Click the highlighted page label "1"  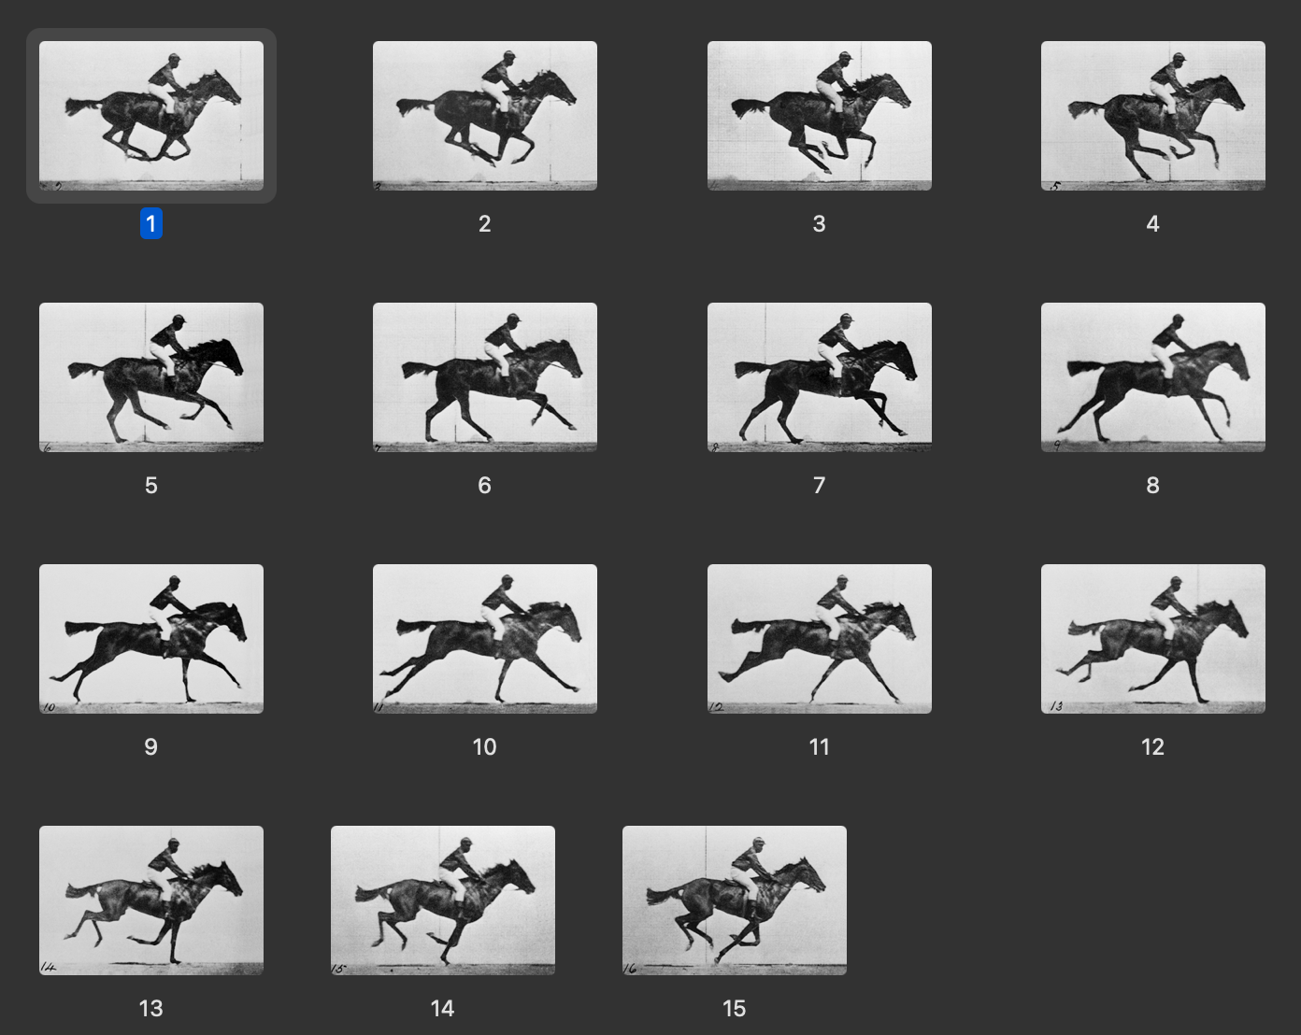151,223
